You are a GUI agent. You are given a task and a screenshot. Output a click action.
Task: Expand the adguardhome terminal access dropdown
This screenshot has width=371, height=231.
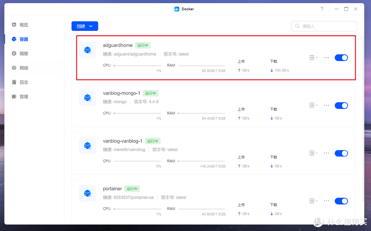pos(313,58)
